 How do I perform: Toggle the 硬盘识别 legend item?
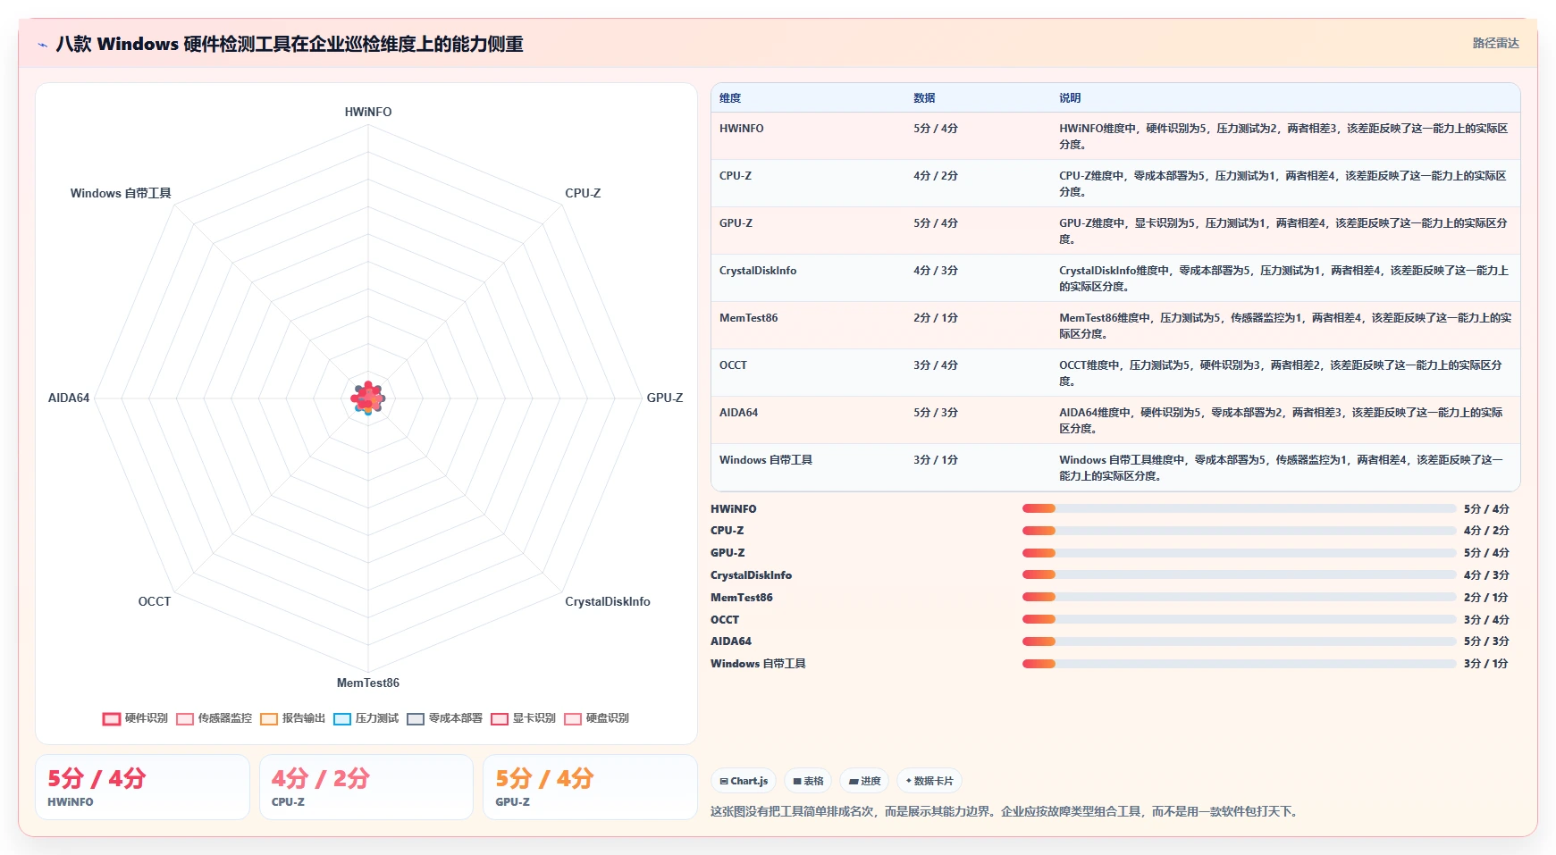coord(596,718)
